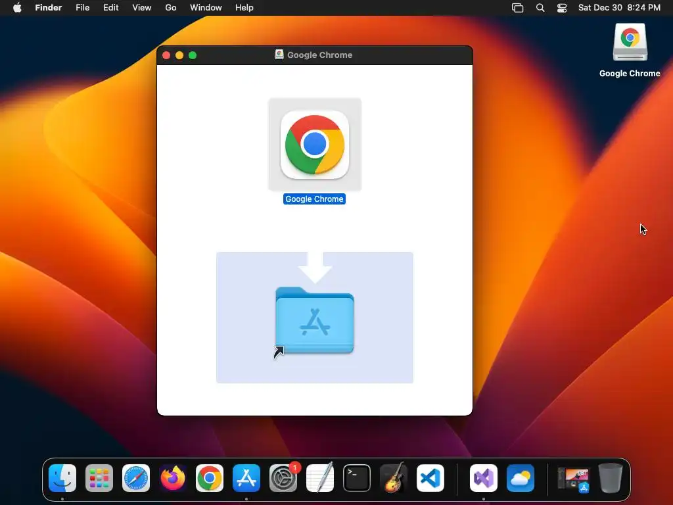Open Spotlight search magnifier icon
The image size is (673, 505).
point(540,8)
